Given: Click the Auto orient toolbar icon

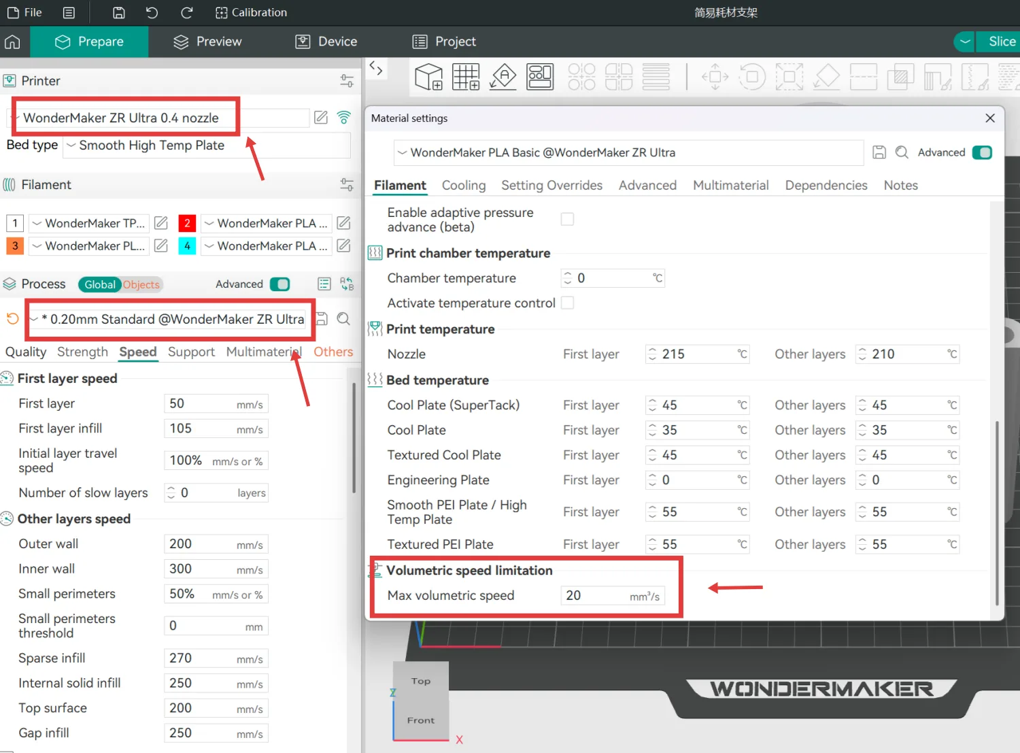Looking at the screenshot, I should tap(503, 77).
